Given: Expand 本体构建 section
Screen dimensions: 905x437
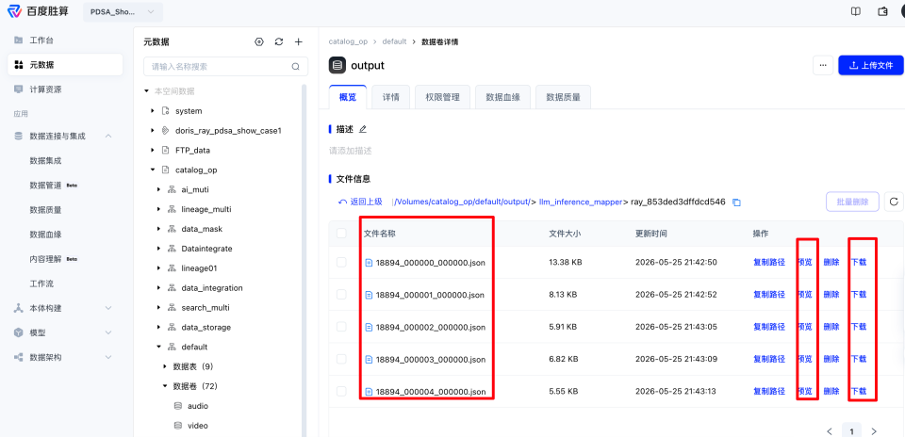Looking at the screenshot, I should [108, 308].
